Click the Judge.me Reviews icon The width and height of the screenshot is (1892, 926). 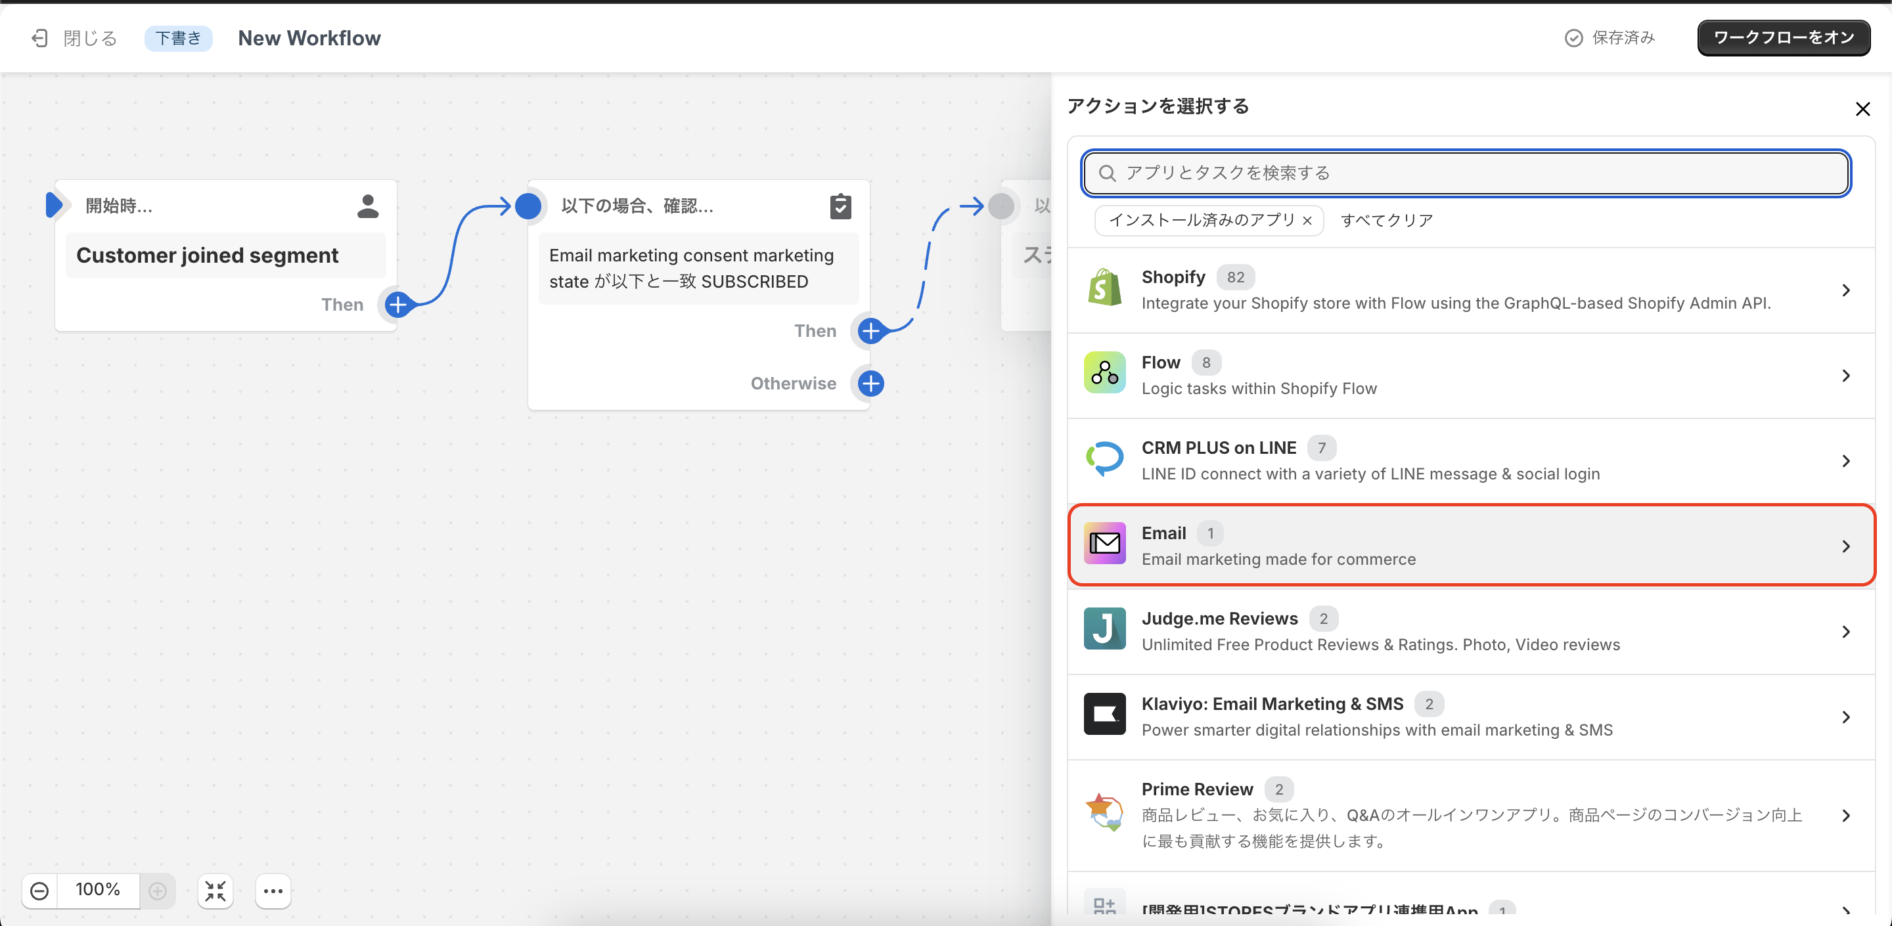click(x=1104, y=629)
